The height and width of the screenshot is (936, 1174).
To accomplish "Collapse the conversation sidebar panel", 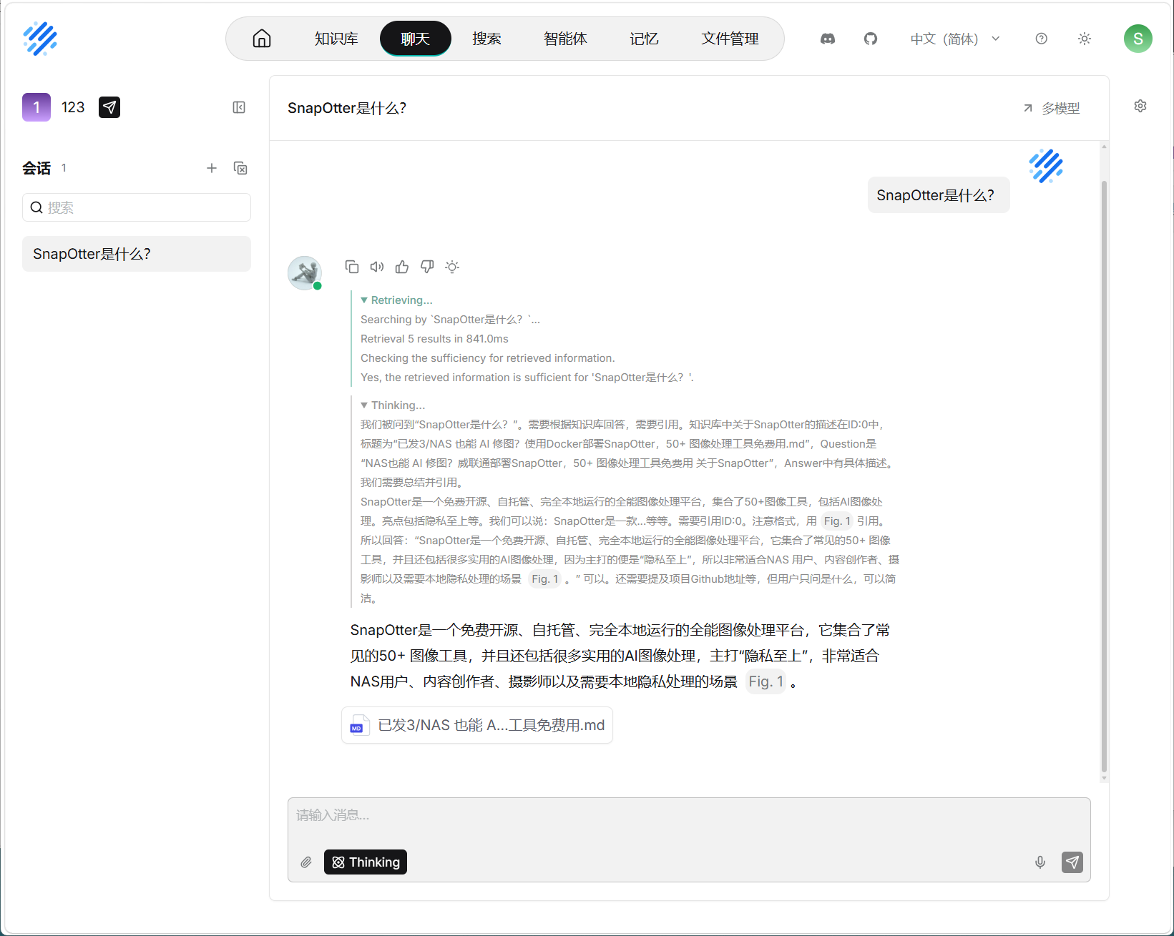I will (239, 107).
